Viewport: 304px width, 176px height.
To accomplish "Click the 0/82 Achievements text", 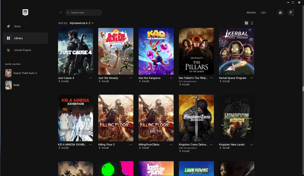I will coord(188,148).
